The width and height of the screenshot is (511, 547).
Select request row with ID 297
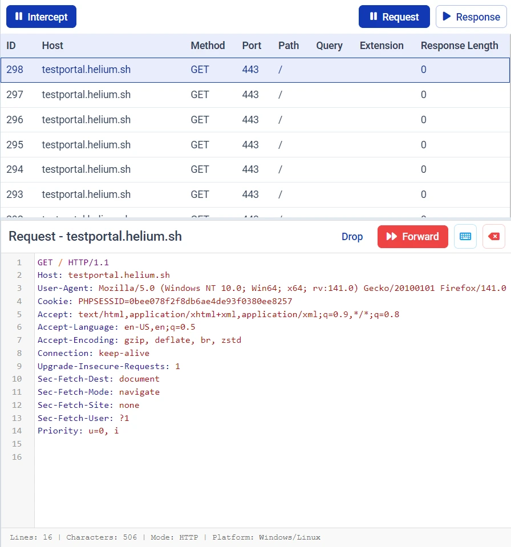255,95
